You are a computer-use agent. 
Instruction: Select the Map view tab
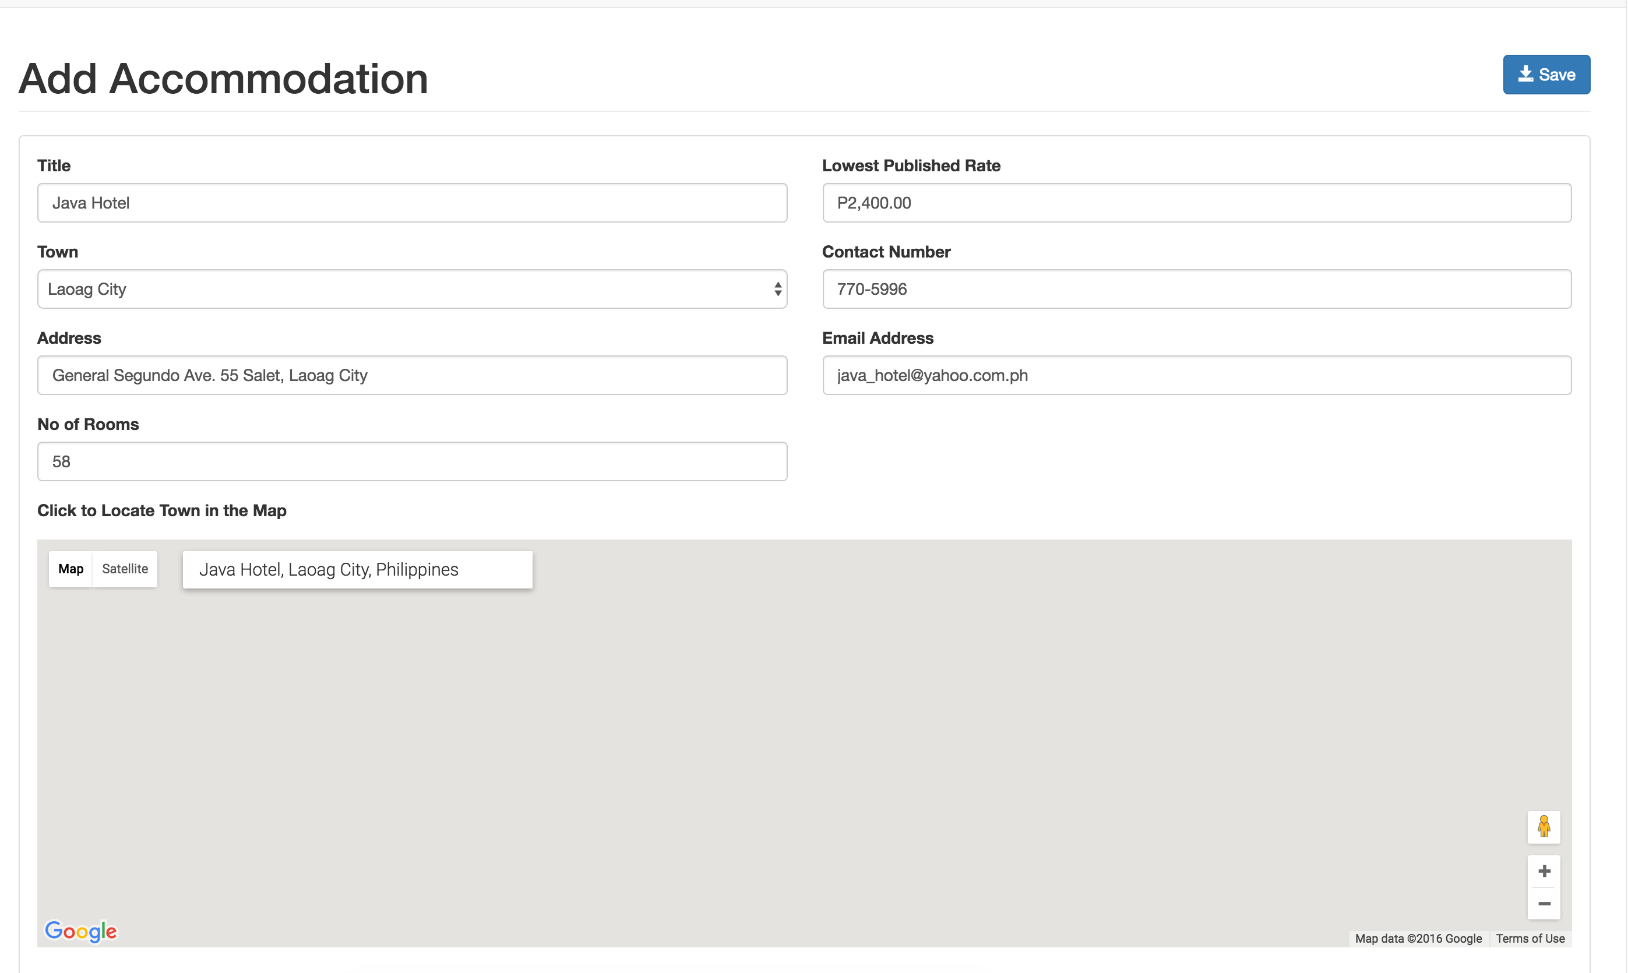point(71,569)
